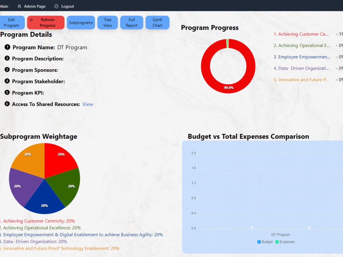Click the red 99.0% donut chart segment
This screenshot has width=343, height=257.
pyautogui.click(x=228, y=88)
